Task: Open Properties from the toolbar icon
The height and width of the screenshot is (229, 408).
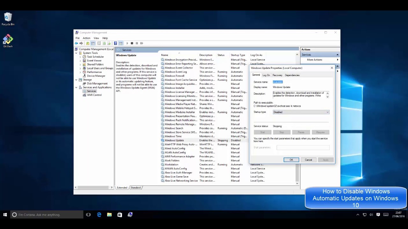Action: click(99, 43)
